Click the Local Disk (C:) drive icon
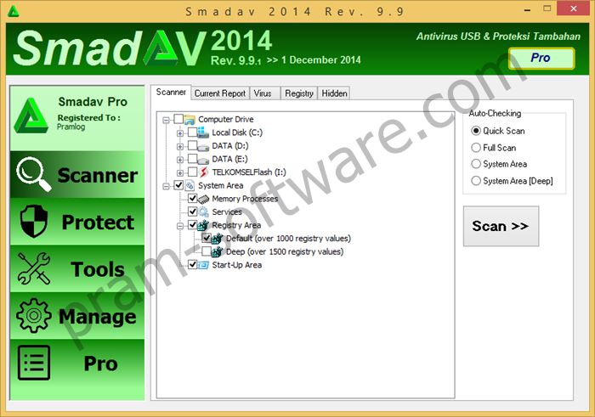Viewport: 595px width, 417px height. click(203, 132)
